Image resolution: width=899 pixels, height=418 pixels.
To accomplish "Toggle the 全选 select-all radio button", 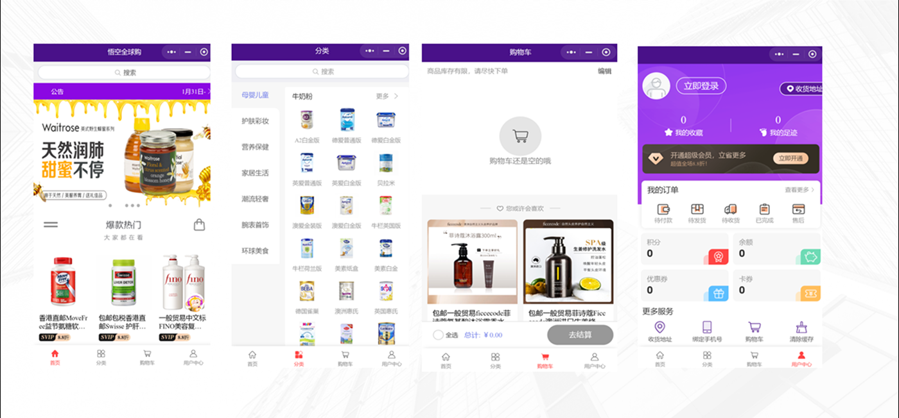I will [438, 335].
